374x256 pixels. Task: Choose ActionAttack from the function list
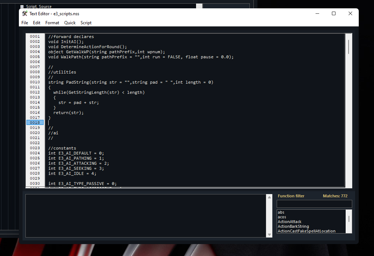pos(289,222)
